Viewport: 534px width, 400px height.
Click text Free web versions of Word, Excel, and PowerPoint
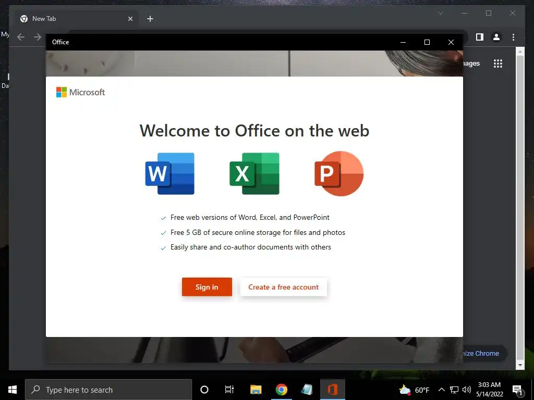click(x=250, y=217)
